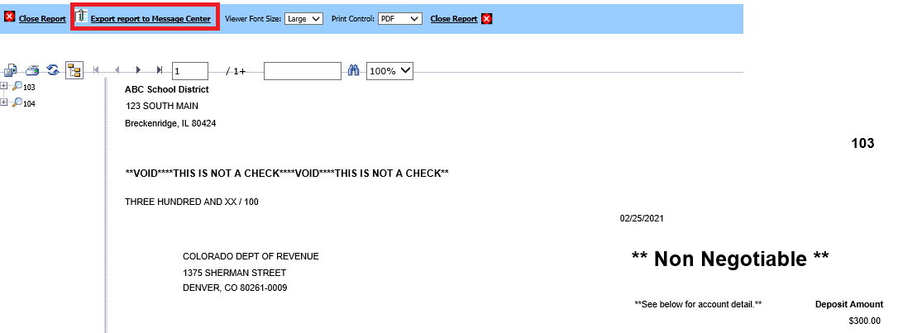The image size is (917, 333).
Task: Click the page number input field
Action: coord(190,71)
